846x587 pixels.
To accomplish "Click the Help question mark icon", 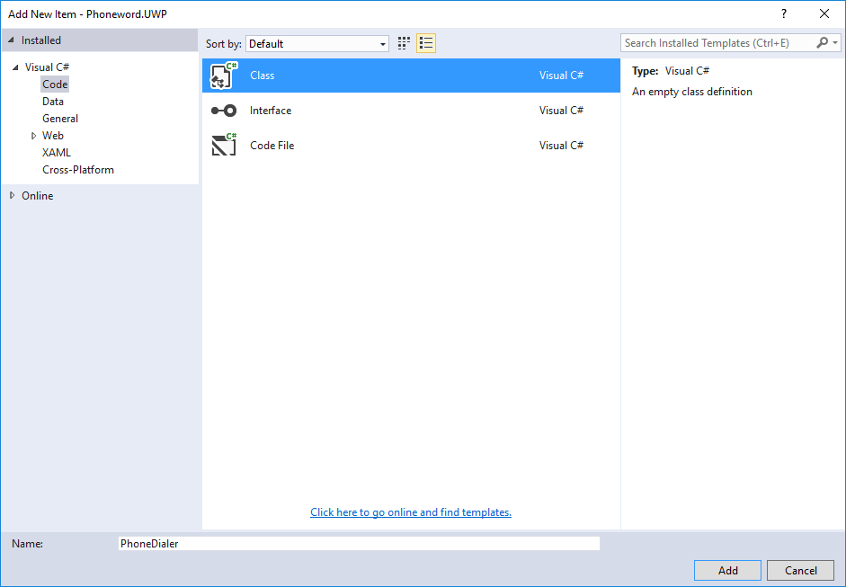I will click(x=783, y=13).
